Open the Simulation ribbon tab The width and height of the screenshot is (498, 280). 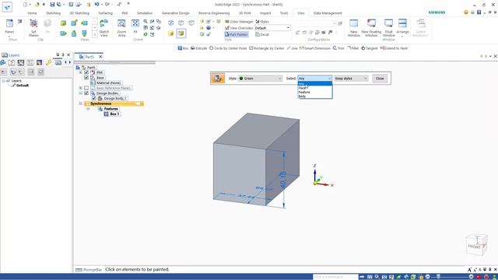pos(145,13)
